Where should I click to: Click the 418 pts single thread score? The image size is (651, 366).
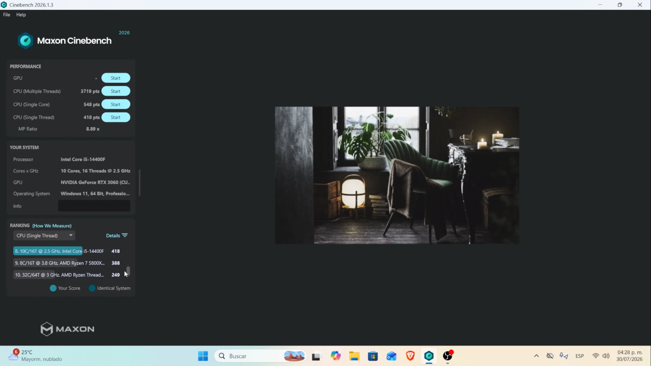[x=92, y=117]
